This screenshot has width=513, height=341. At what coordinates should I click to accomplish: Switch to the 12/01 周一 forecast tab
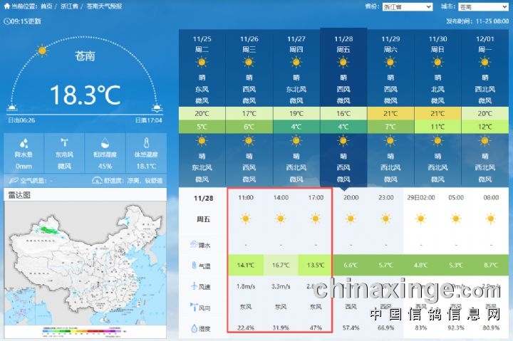484,43
